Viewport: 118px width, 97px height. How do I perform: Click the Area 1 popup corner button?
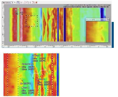pos(108,20)
